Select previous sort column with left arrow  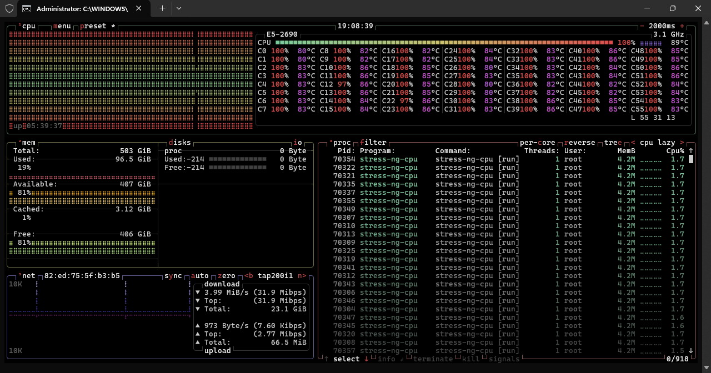tap(633, 143)
